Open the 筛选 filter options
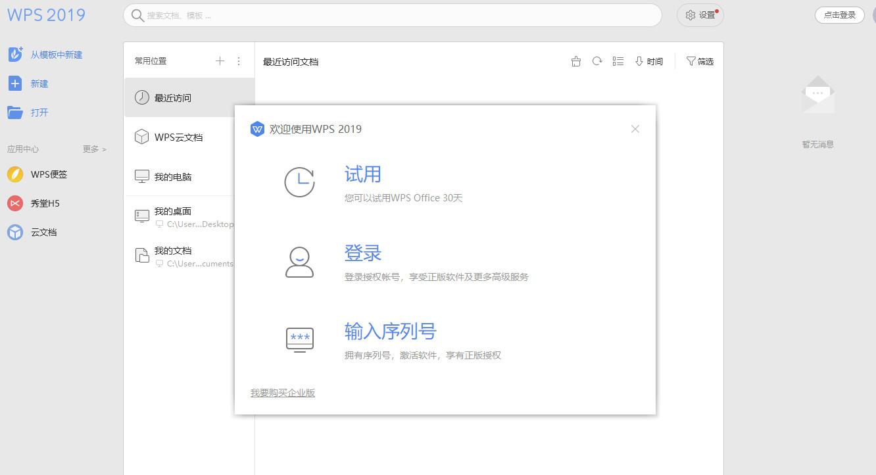 (700, 61)
